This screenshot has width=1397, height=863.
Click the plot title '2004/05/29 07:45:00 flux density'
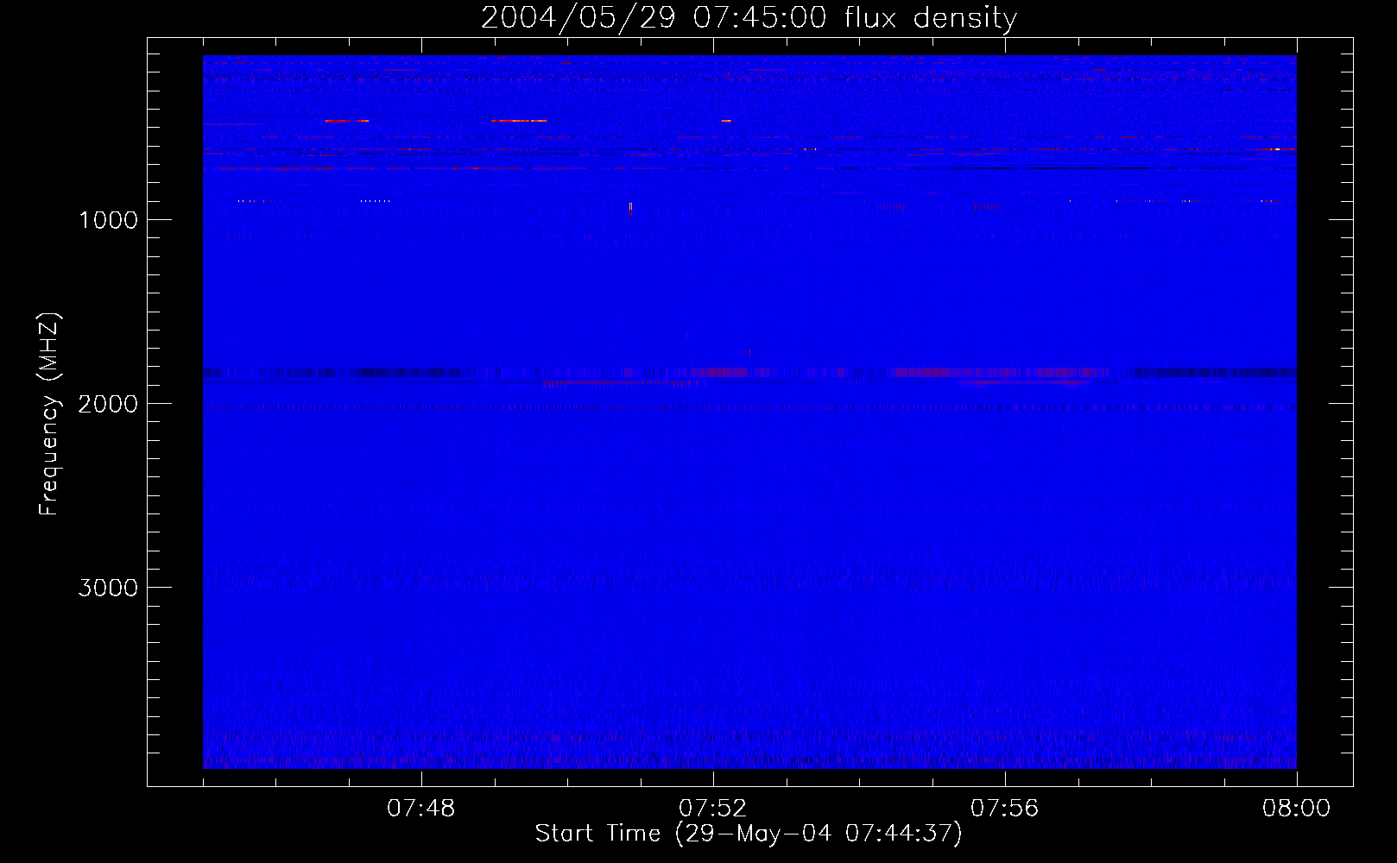tap(749, 18)
